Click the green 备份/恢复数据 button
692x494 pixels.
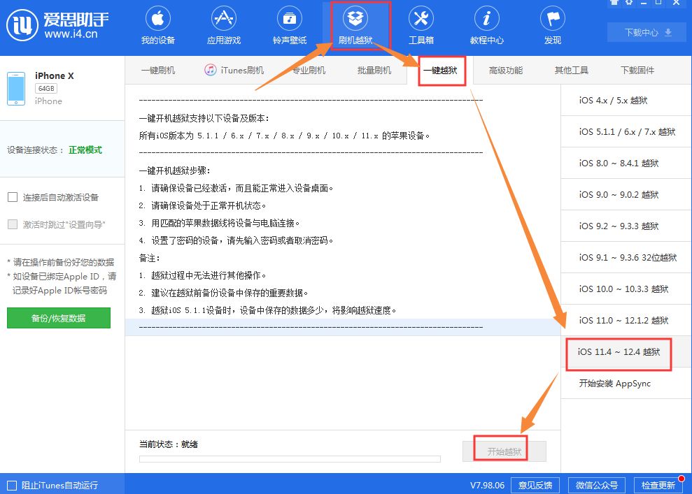(59, 318)
